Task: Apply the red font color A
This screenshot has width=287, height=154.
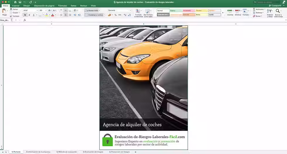Action: [x=52, y=15]
